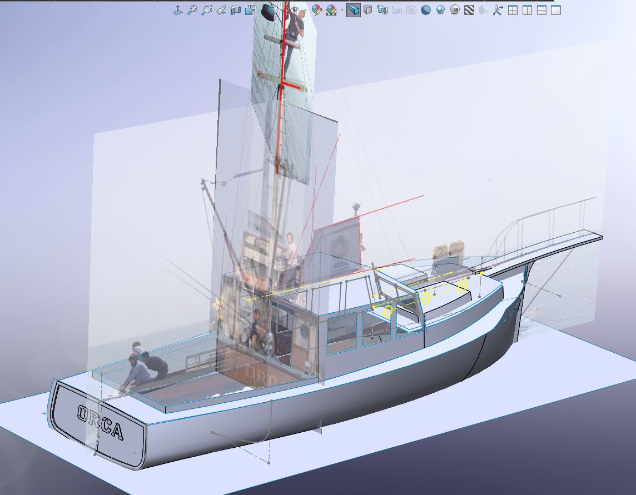Click the Zoom to Fit magnifier icon

(192, 10)
